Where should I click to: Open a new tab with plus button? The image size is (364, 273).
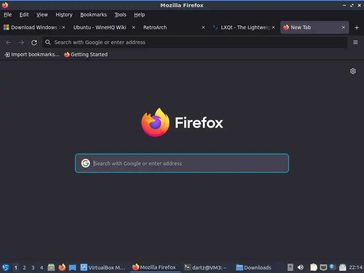[357, 28]
